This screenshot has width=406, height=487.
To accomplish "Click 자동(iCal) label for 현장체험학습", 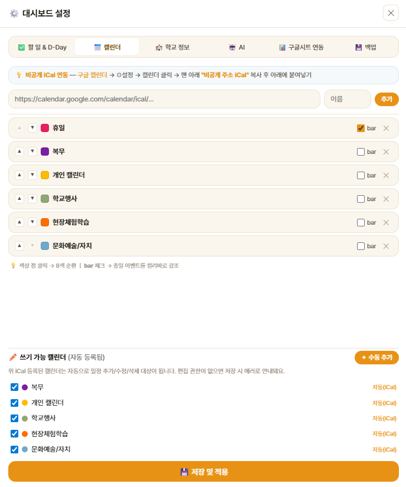I will click(x=385, y=434).
